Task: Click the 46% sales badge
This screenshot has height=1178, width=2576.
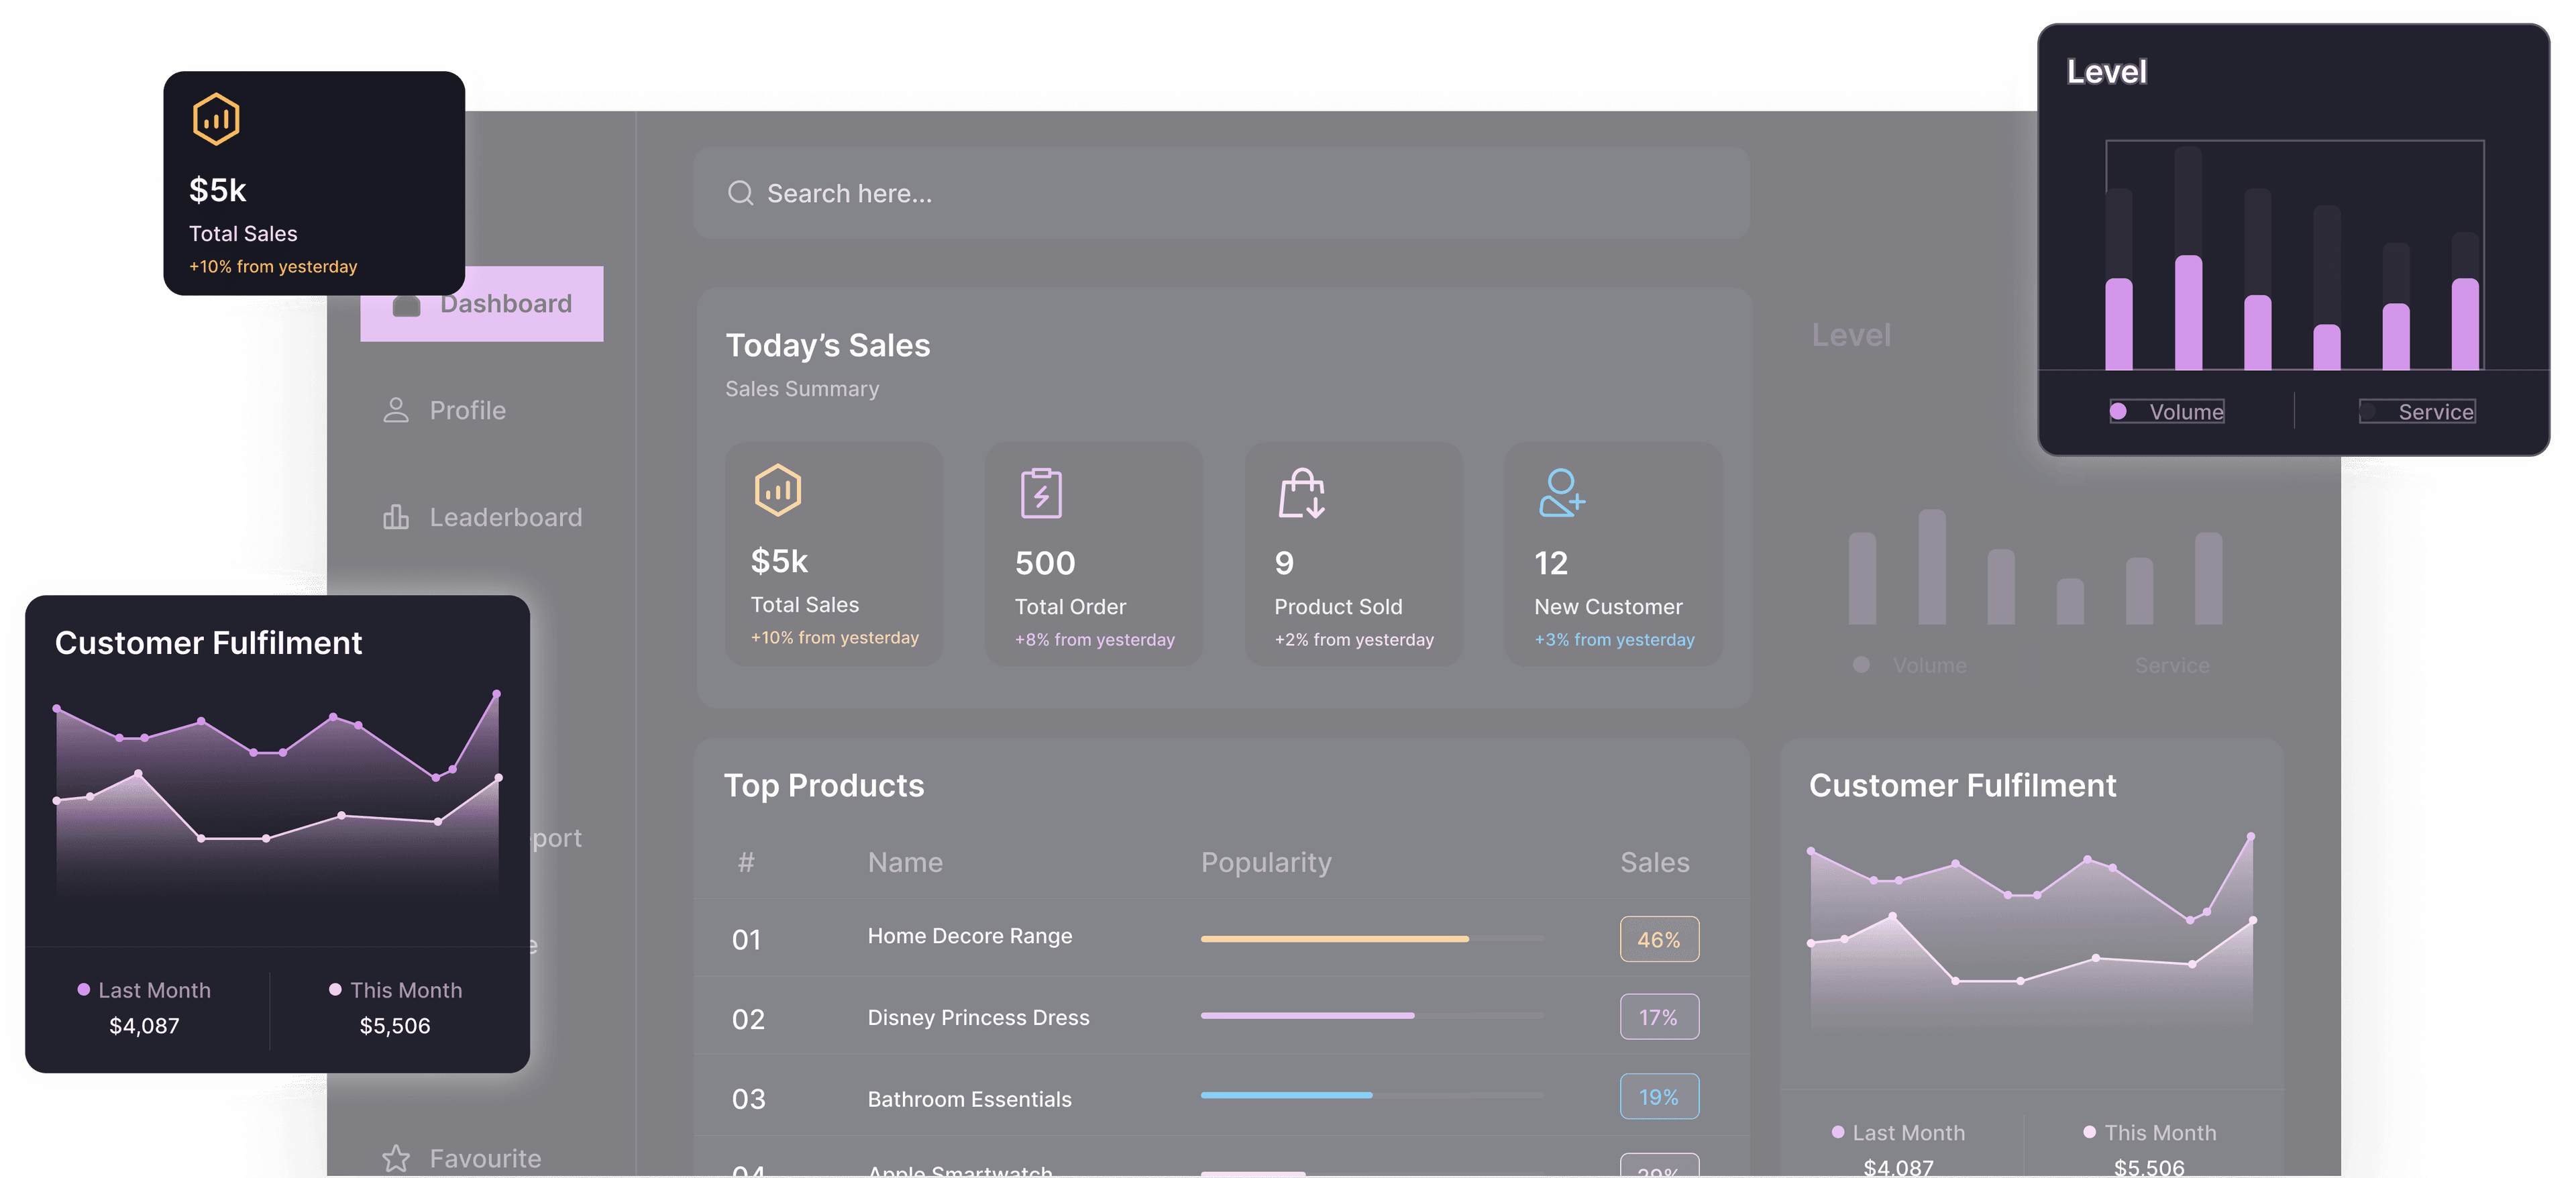Action: point(1659,939)
